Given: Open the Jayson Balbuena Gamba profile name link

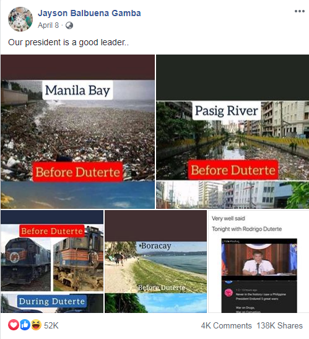Looking at the screenshot, I should (89, 13).
